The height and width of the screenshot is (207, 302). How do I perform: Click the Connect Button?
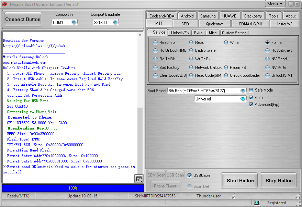click(23, 19)
